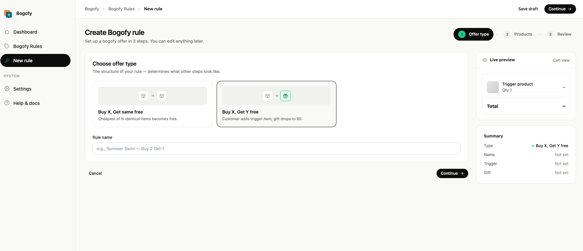Click the Bogofy Rules tag icon

tap(7, 46)
